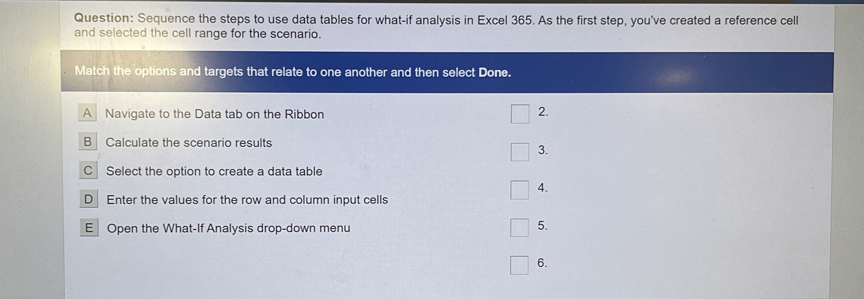Click the target box beside step 6

coord(520,264)
